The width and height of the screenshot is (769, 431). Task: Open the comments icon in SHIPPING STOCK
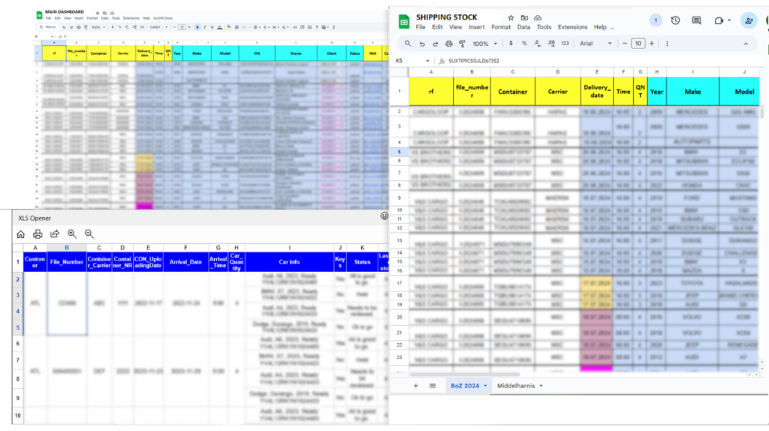click(696, 21)
